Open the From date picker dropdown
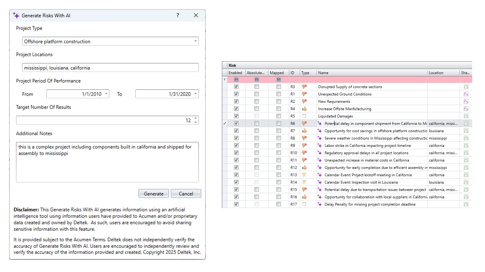This screenshot has height=272, width=485. pyautogui.click(x=106, y=94)
